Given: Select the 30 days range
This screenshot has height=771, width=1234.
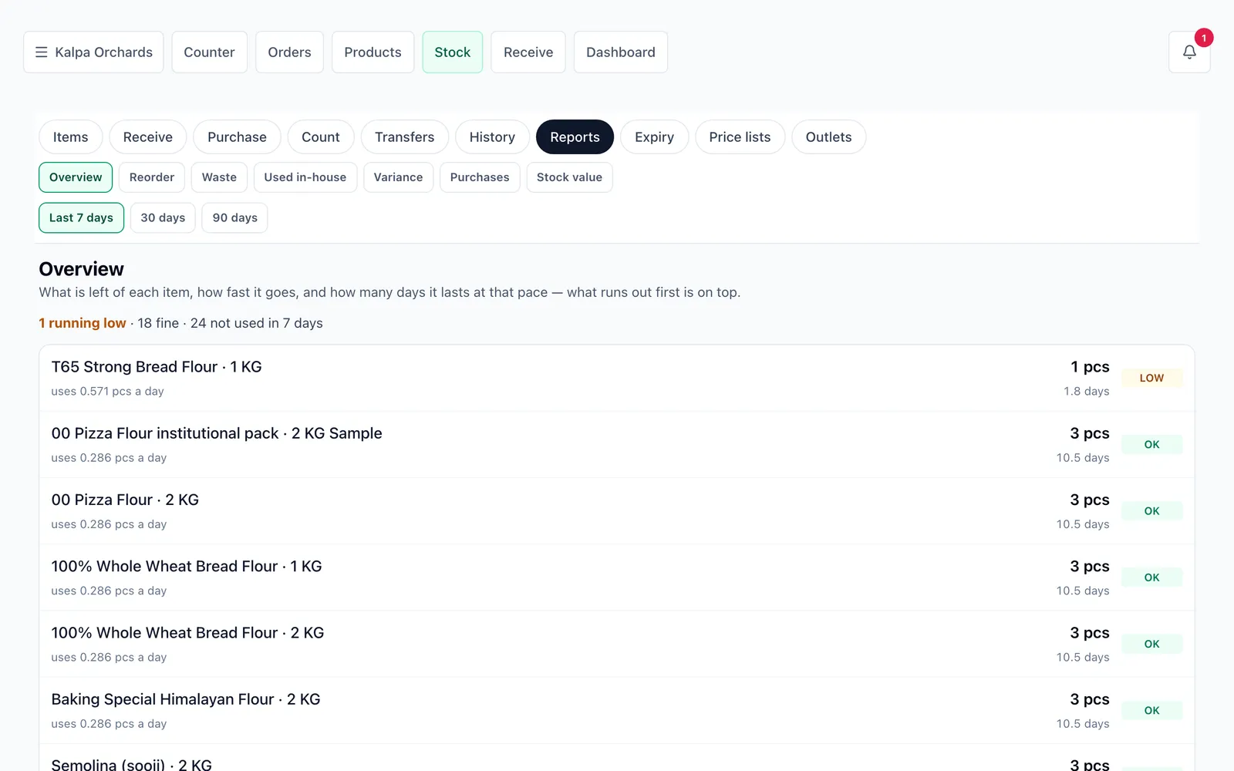Looking at the screenshot, I should [x=163, y=217].
